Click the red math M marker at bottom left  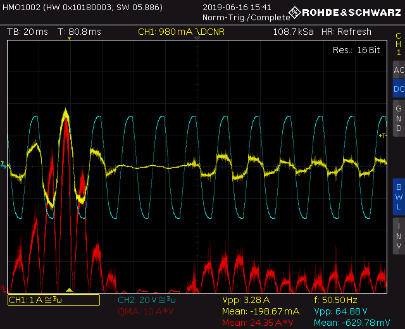[x=3, y=289]
